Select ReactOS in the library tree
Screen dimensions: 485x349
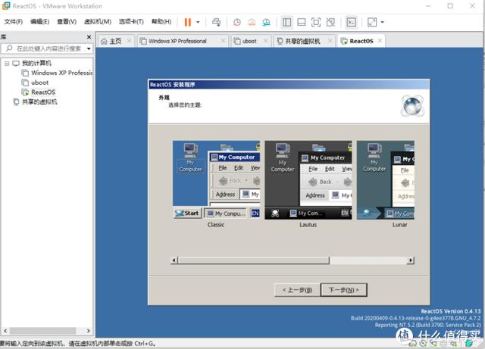click(43, 92)
